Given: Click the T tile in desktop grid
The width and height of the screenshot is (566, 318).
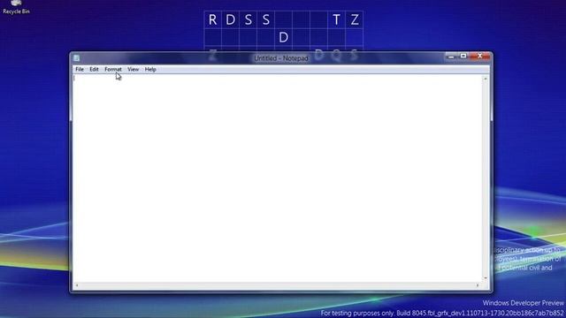Looking at the screenshot, I should 336,19.
